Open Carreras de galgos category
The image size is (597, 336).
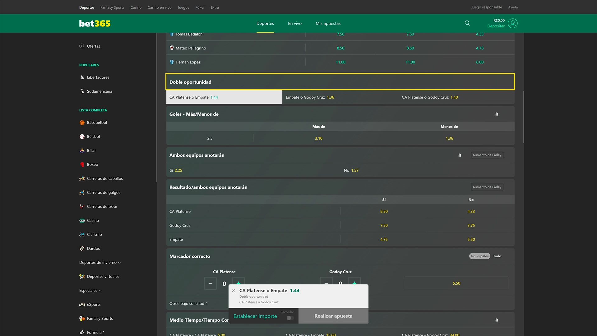point(104,192)
